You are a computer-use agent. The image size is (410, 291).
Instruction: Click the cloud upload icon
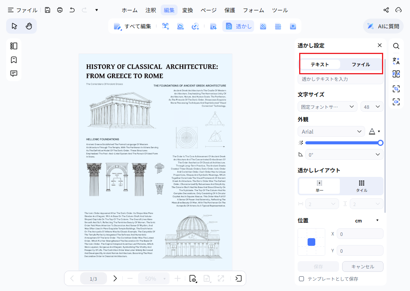coord(398,10)
